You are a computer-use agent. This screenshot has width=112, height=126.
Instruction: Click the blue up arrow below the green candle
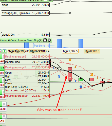tap(81, 87)
